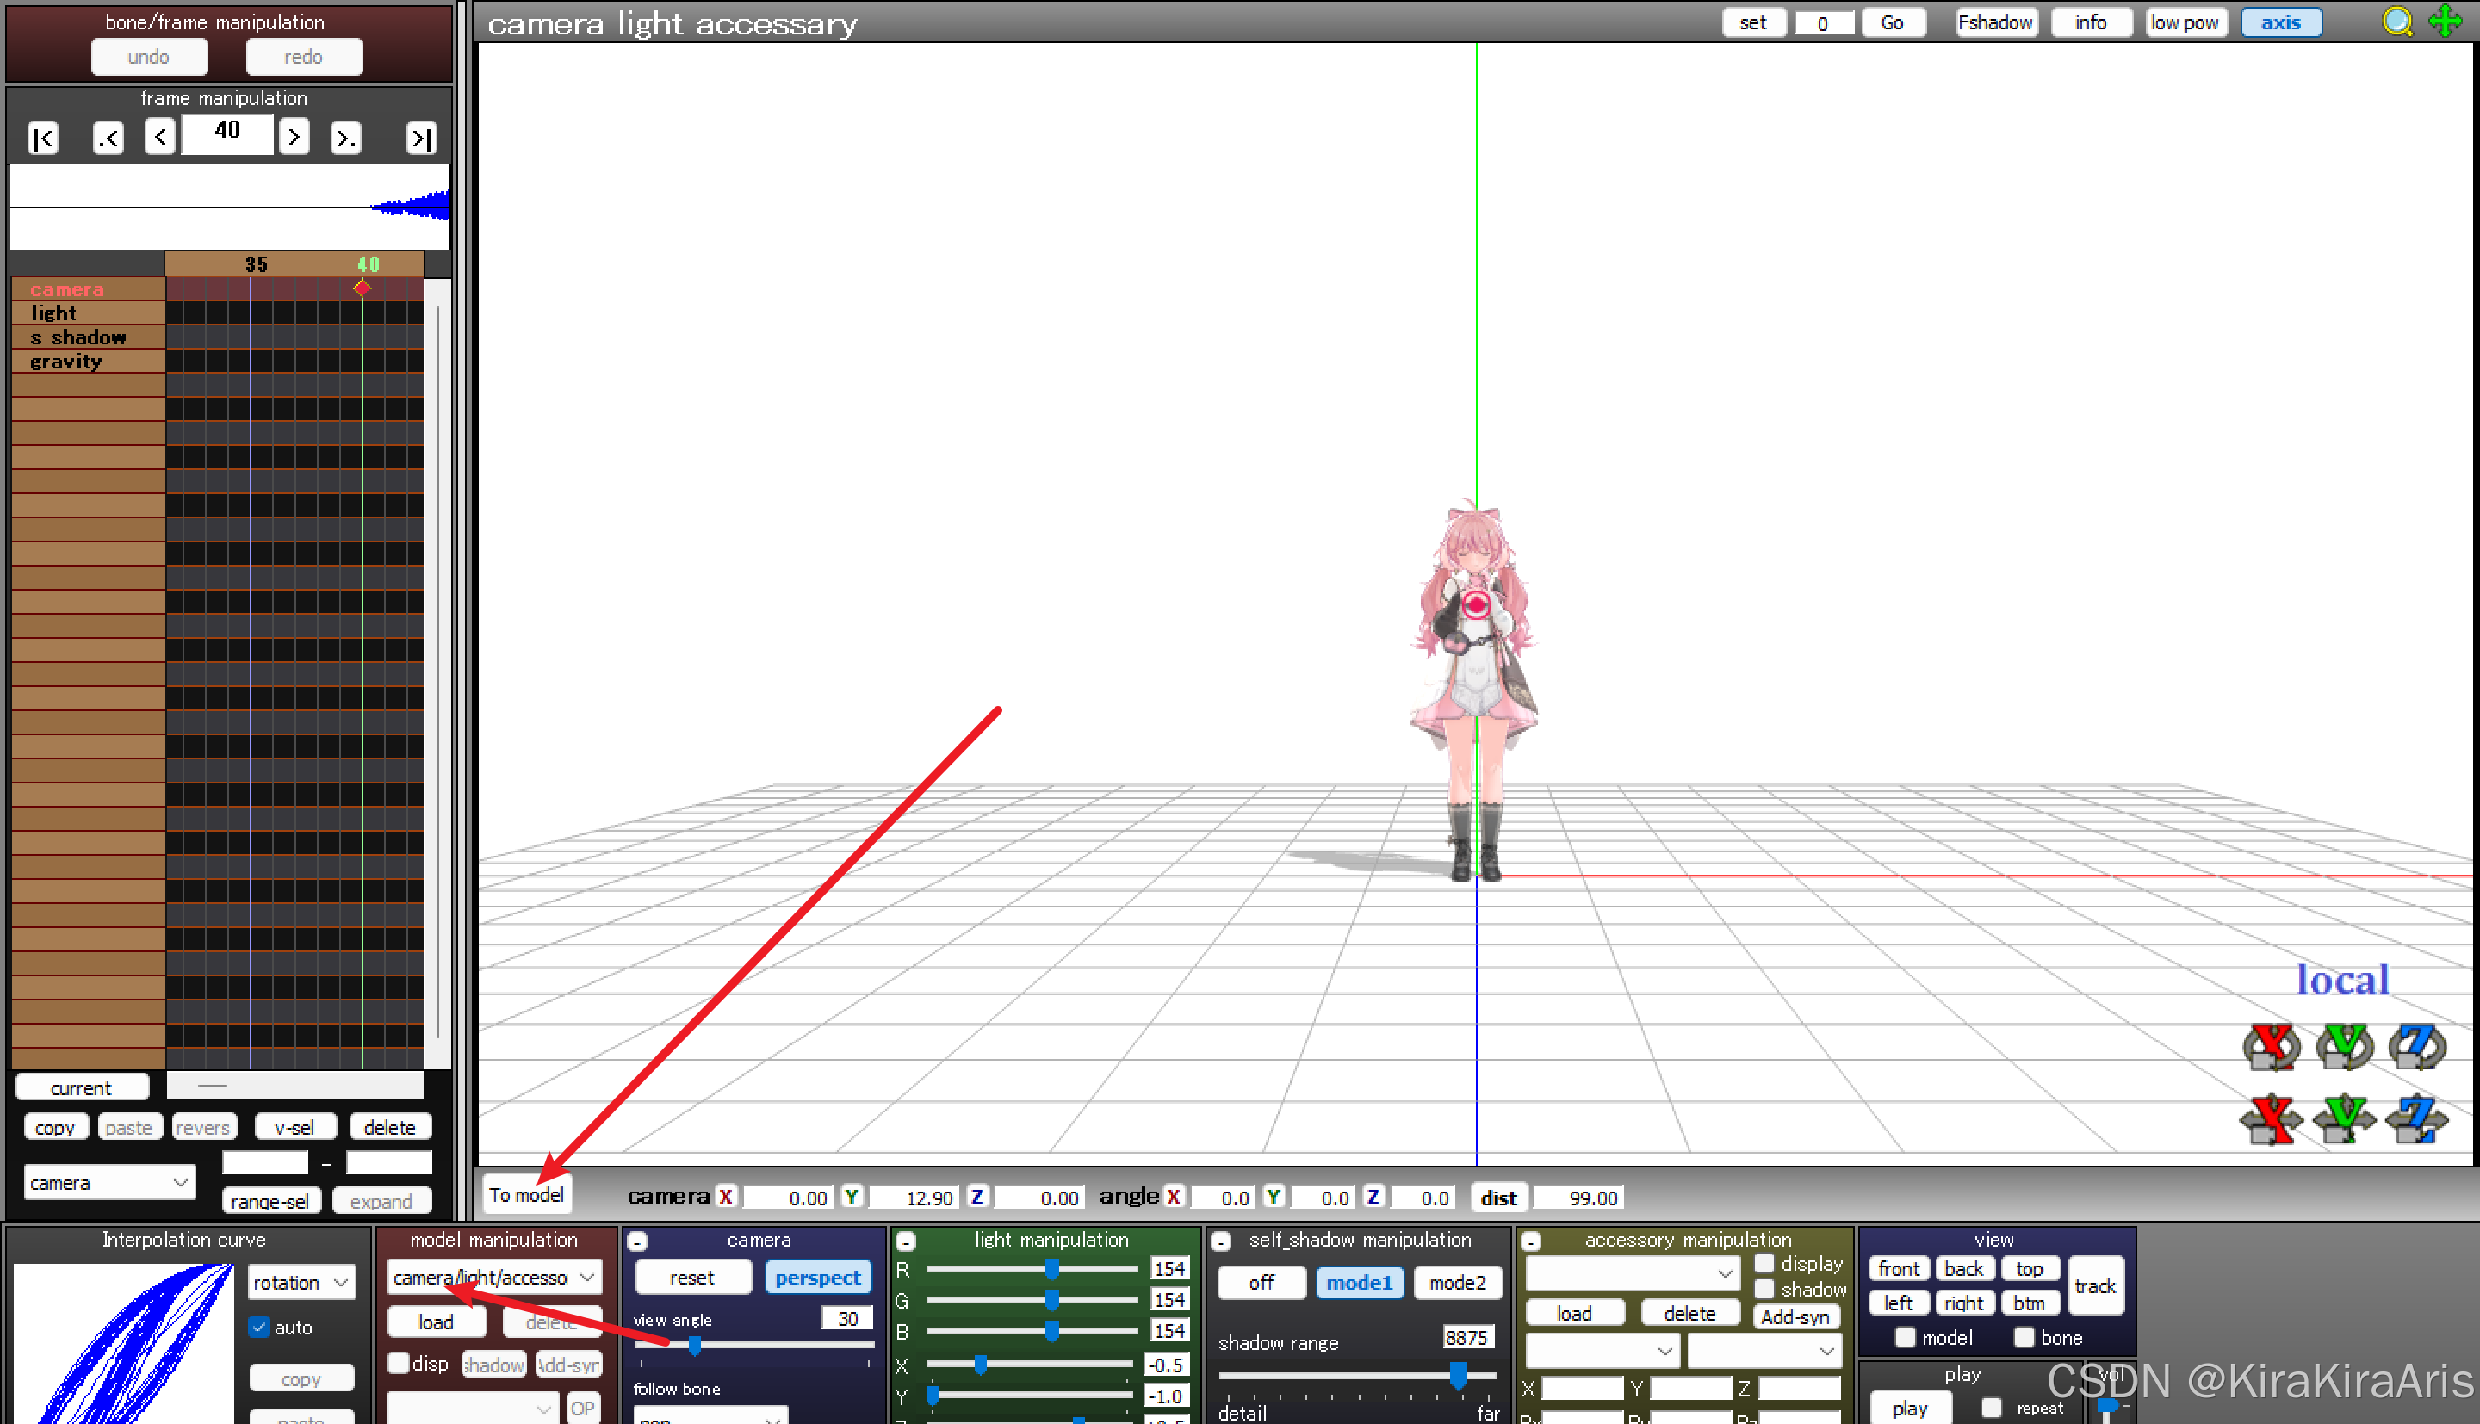Expand the camera selection dropdown near range-sel
The image size is (2480, 1424).
pyautogui.click(x=108, y=1182)
